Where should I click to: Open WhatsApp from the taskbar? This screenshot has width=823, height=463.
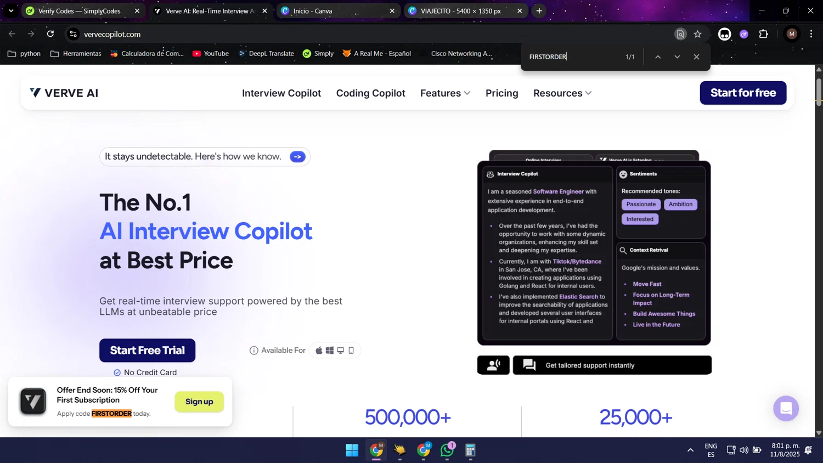click(447, 450)
